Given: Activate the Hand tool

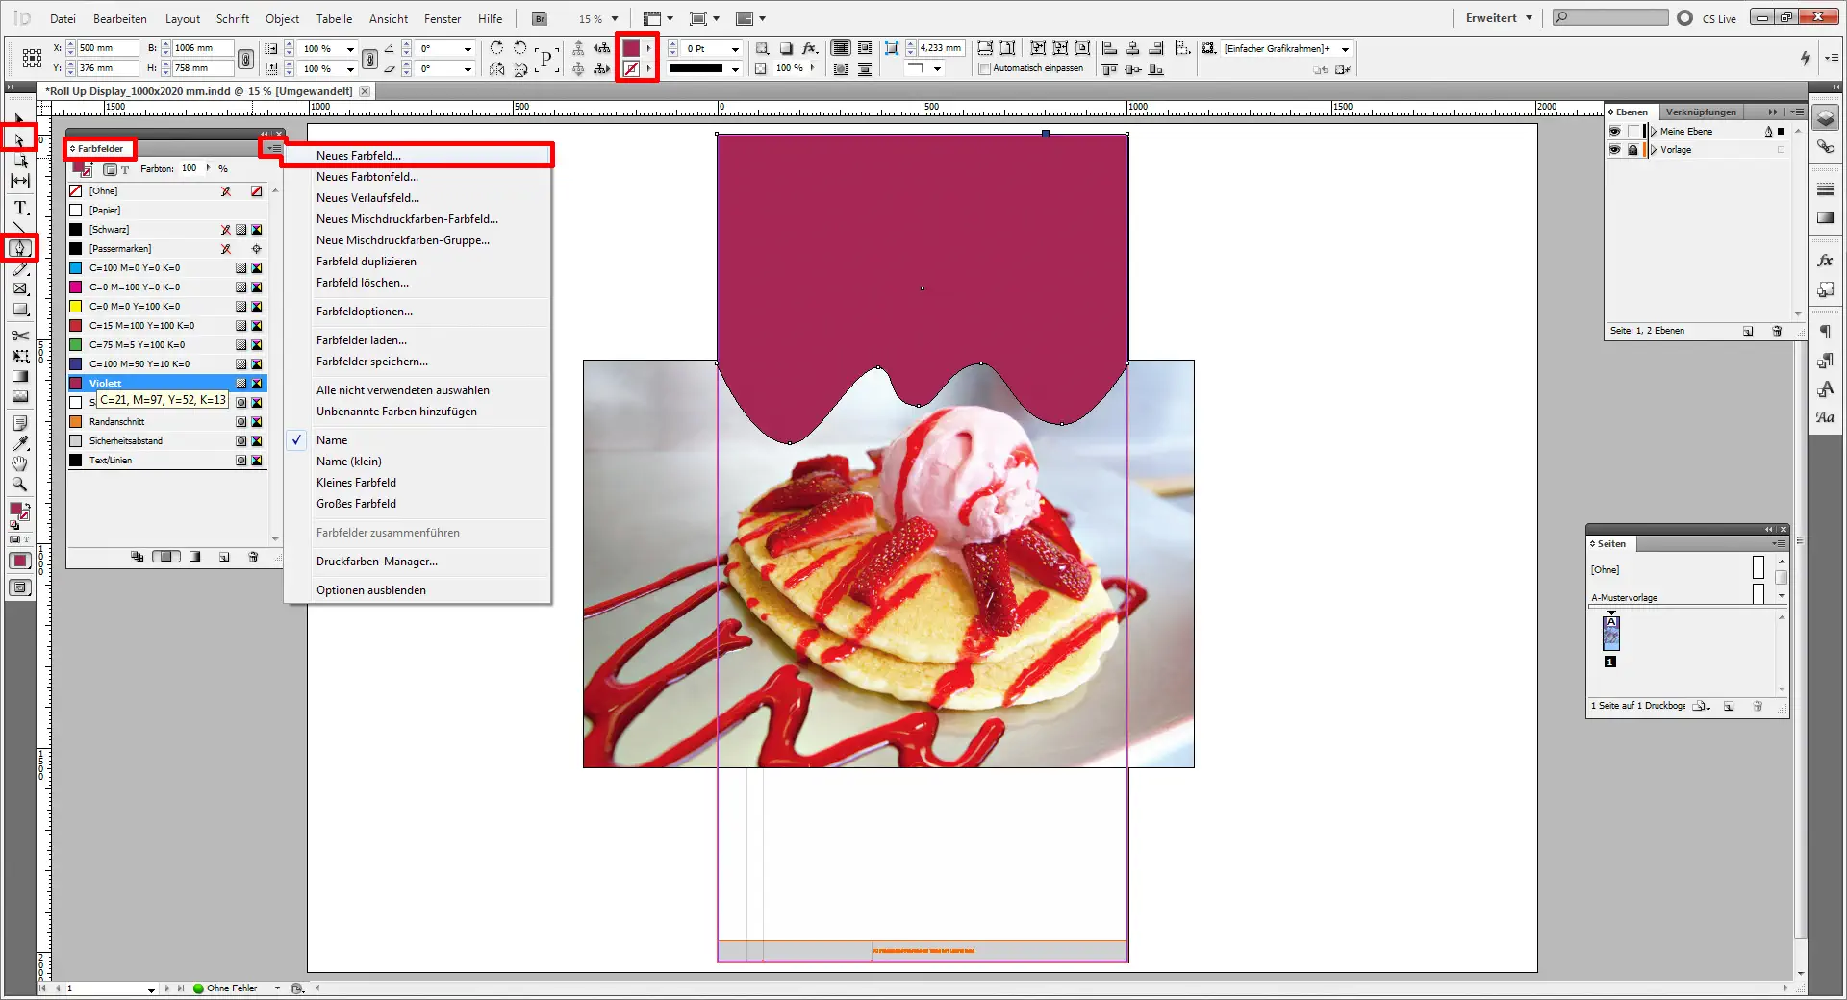Looking at the screenshot, I should coord(19,464).
